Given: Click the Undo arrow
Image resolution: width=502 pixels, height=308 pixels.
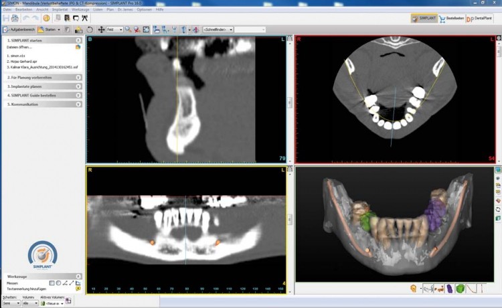Looking at the screenshot, I should point(26,18).
